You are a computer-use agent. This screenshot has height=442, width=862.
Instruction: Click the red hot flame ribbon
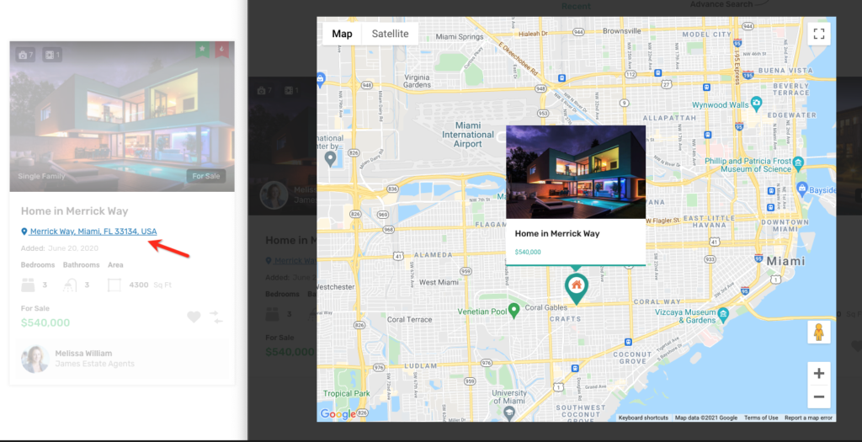[x=222, y=50]
